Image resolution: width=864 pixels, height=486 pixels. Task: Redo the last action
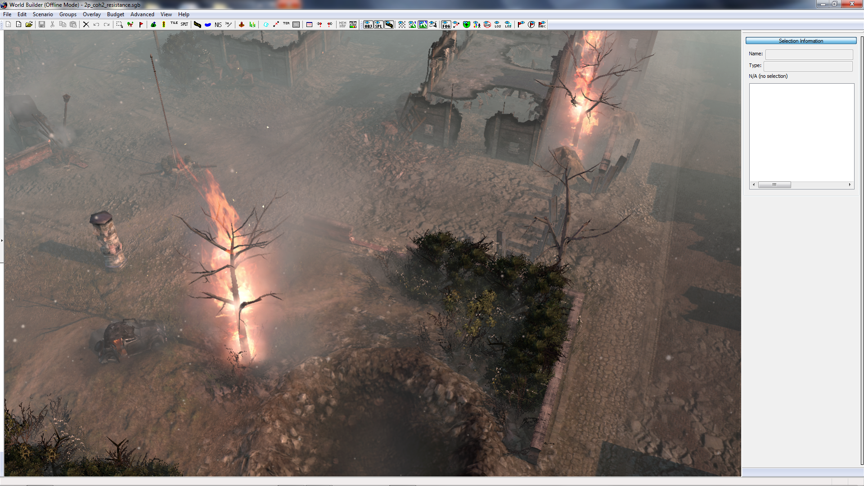(x=107, y=24)
